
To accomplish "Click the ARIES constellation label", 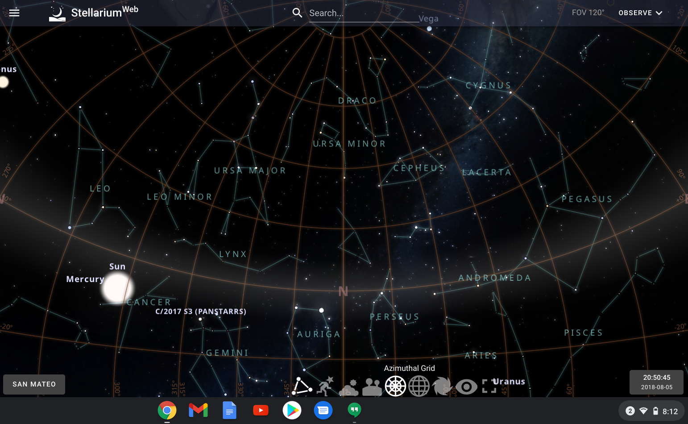I will [481, 356].
